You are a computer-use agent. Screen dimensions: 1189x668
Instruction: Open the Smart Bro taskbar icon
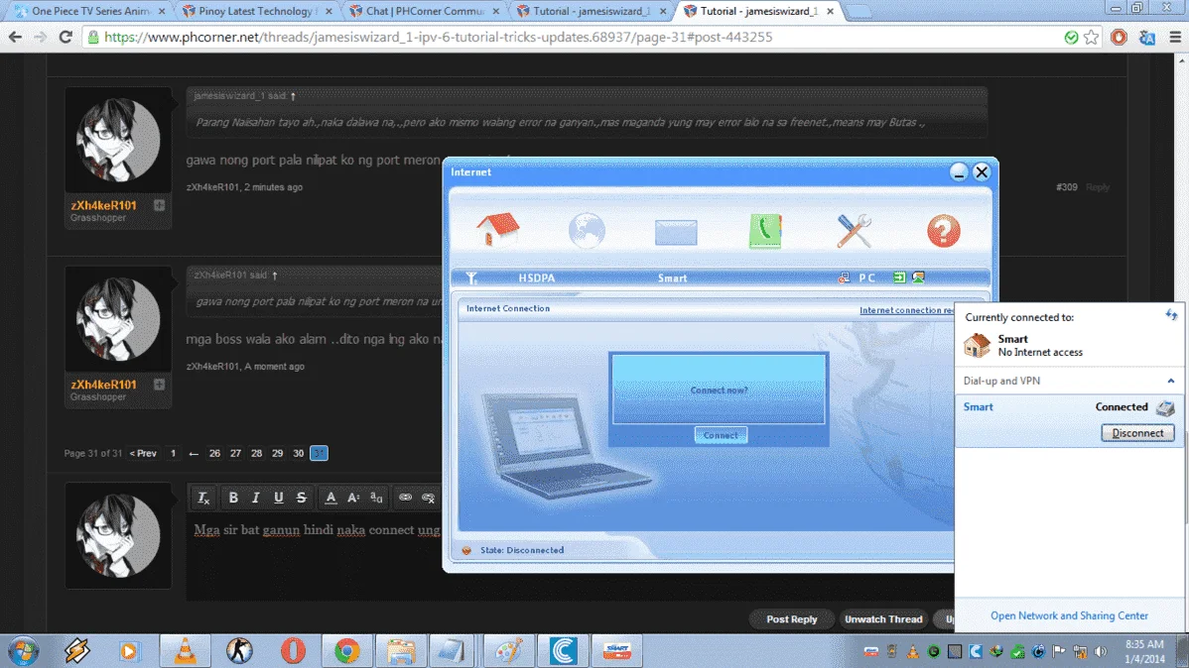(616, 650)
